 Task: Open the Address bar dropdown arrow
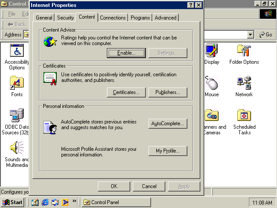pos(250,35)
